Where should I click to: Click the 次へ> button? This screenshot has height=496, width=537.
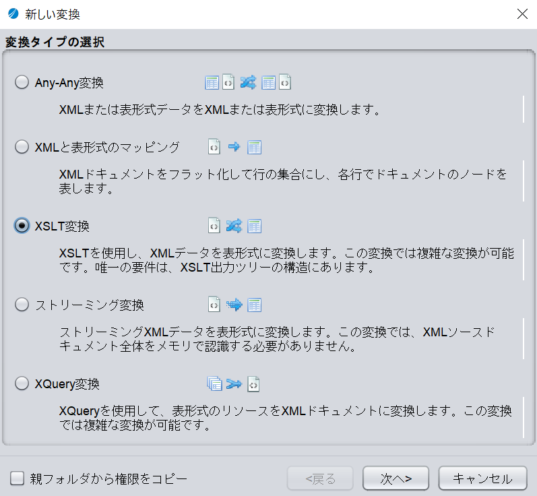396,478
